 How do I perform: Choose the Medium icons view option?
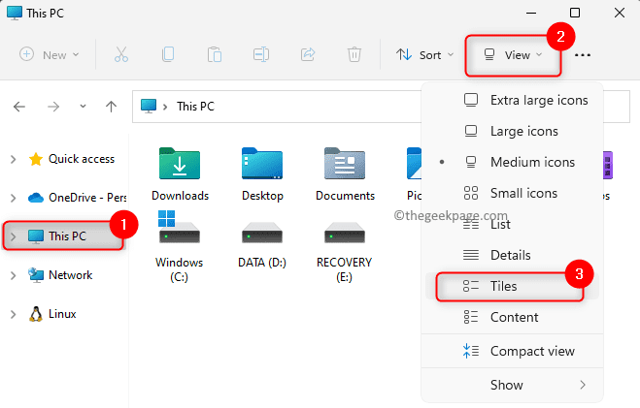(532, 162)
